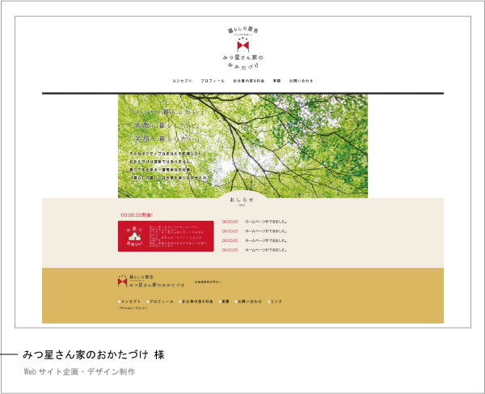This screenshot has width=485, height=394.
Task: Open コンセプト in the top navigation
Action: point(183,81)
